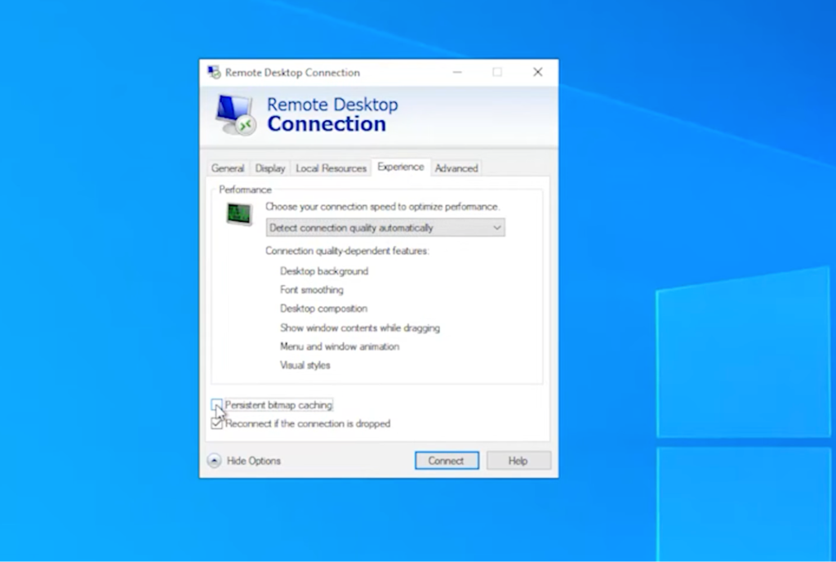
Task: Click the Experience tab
Action: (x=401, y=166)
